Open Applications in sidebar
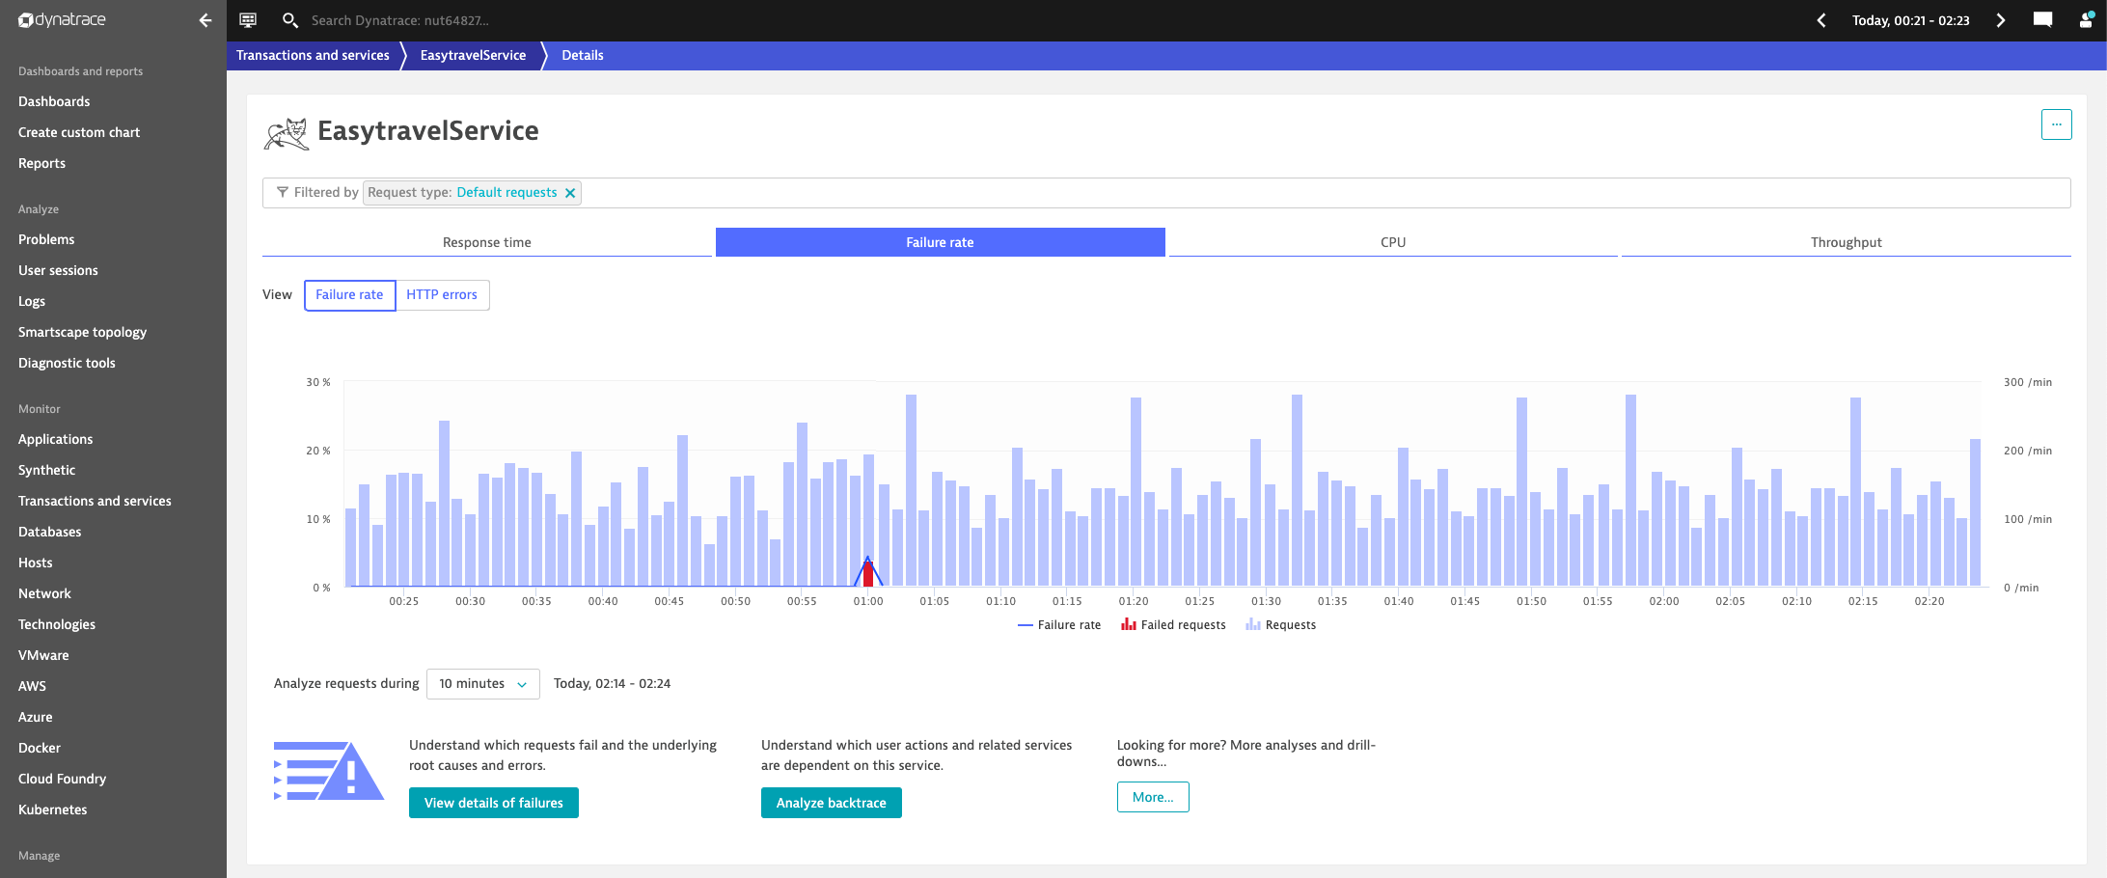 tap(55, 439)
